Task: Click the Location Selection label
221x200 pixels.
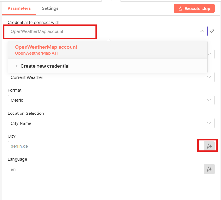Action: click(x=26, y=113)
